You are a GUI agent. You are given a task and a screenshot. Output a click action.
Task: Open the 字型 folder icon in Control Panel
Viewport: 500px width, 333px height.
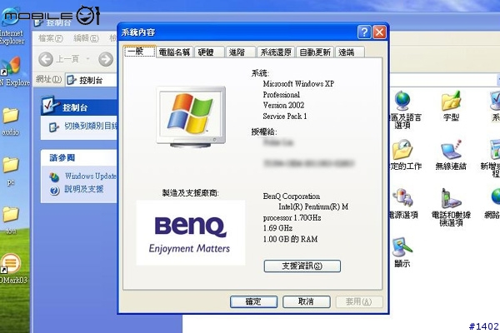click(451, 106)
